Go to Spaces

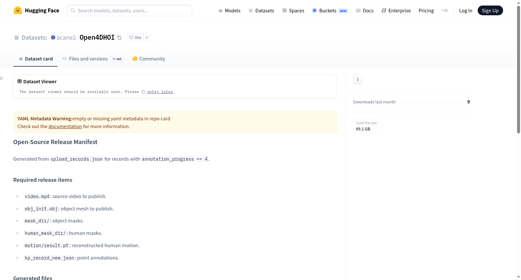pos(293,10)
